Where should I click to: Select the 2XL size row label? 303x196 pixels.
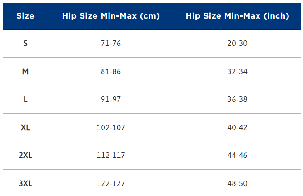pyautogui.click(x=25, y=155)
